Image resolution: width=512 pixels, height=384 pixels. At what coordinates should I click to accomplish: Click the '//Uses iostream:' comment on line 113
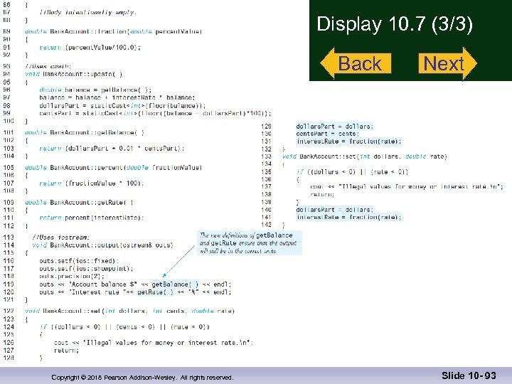point(60,238)
